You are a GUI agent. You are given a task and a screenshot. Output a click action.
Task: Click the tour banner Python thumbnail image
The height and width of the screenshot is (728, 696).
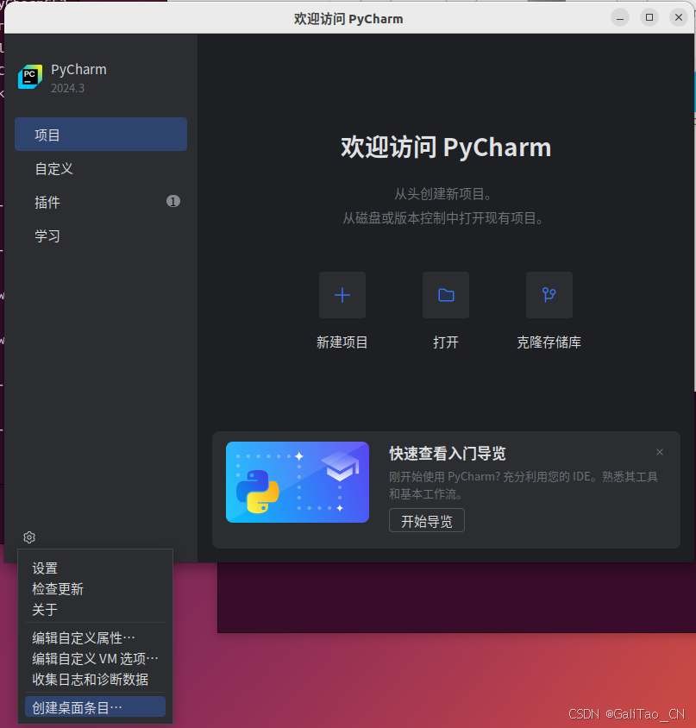click(298, 482)
